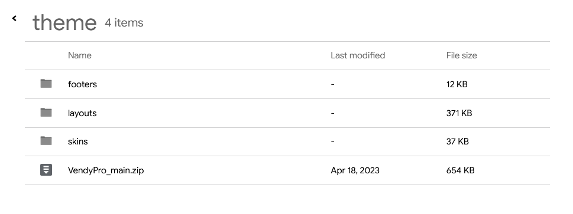Select the 371 KB size cell

459,113
